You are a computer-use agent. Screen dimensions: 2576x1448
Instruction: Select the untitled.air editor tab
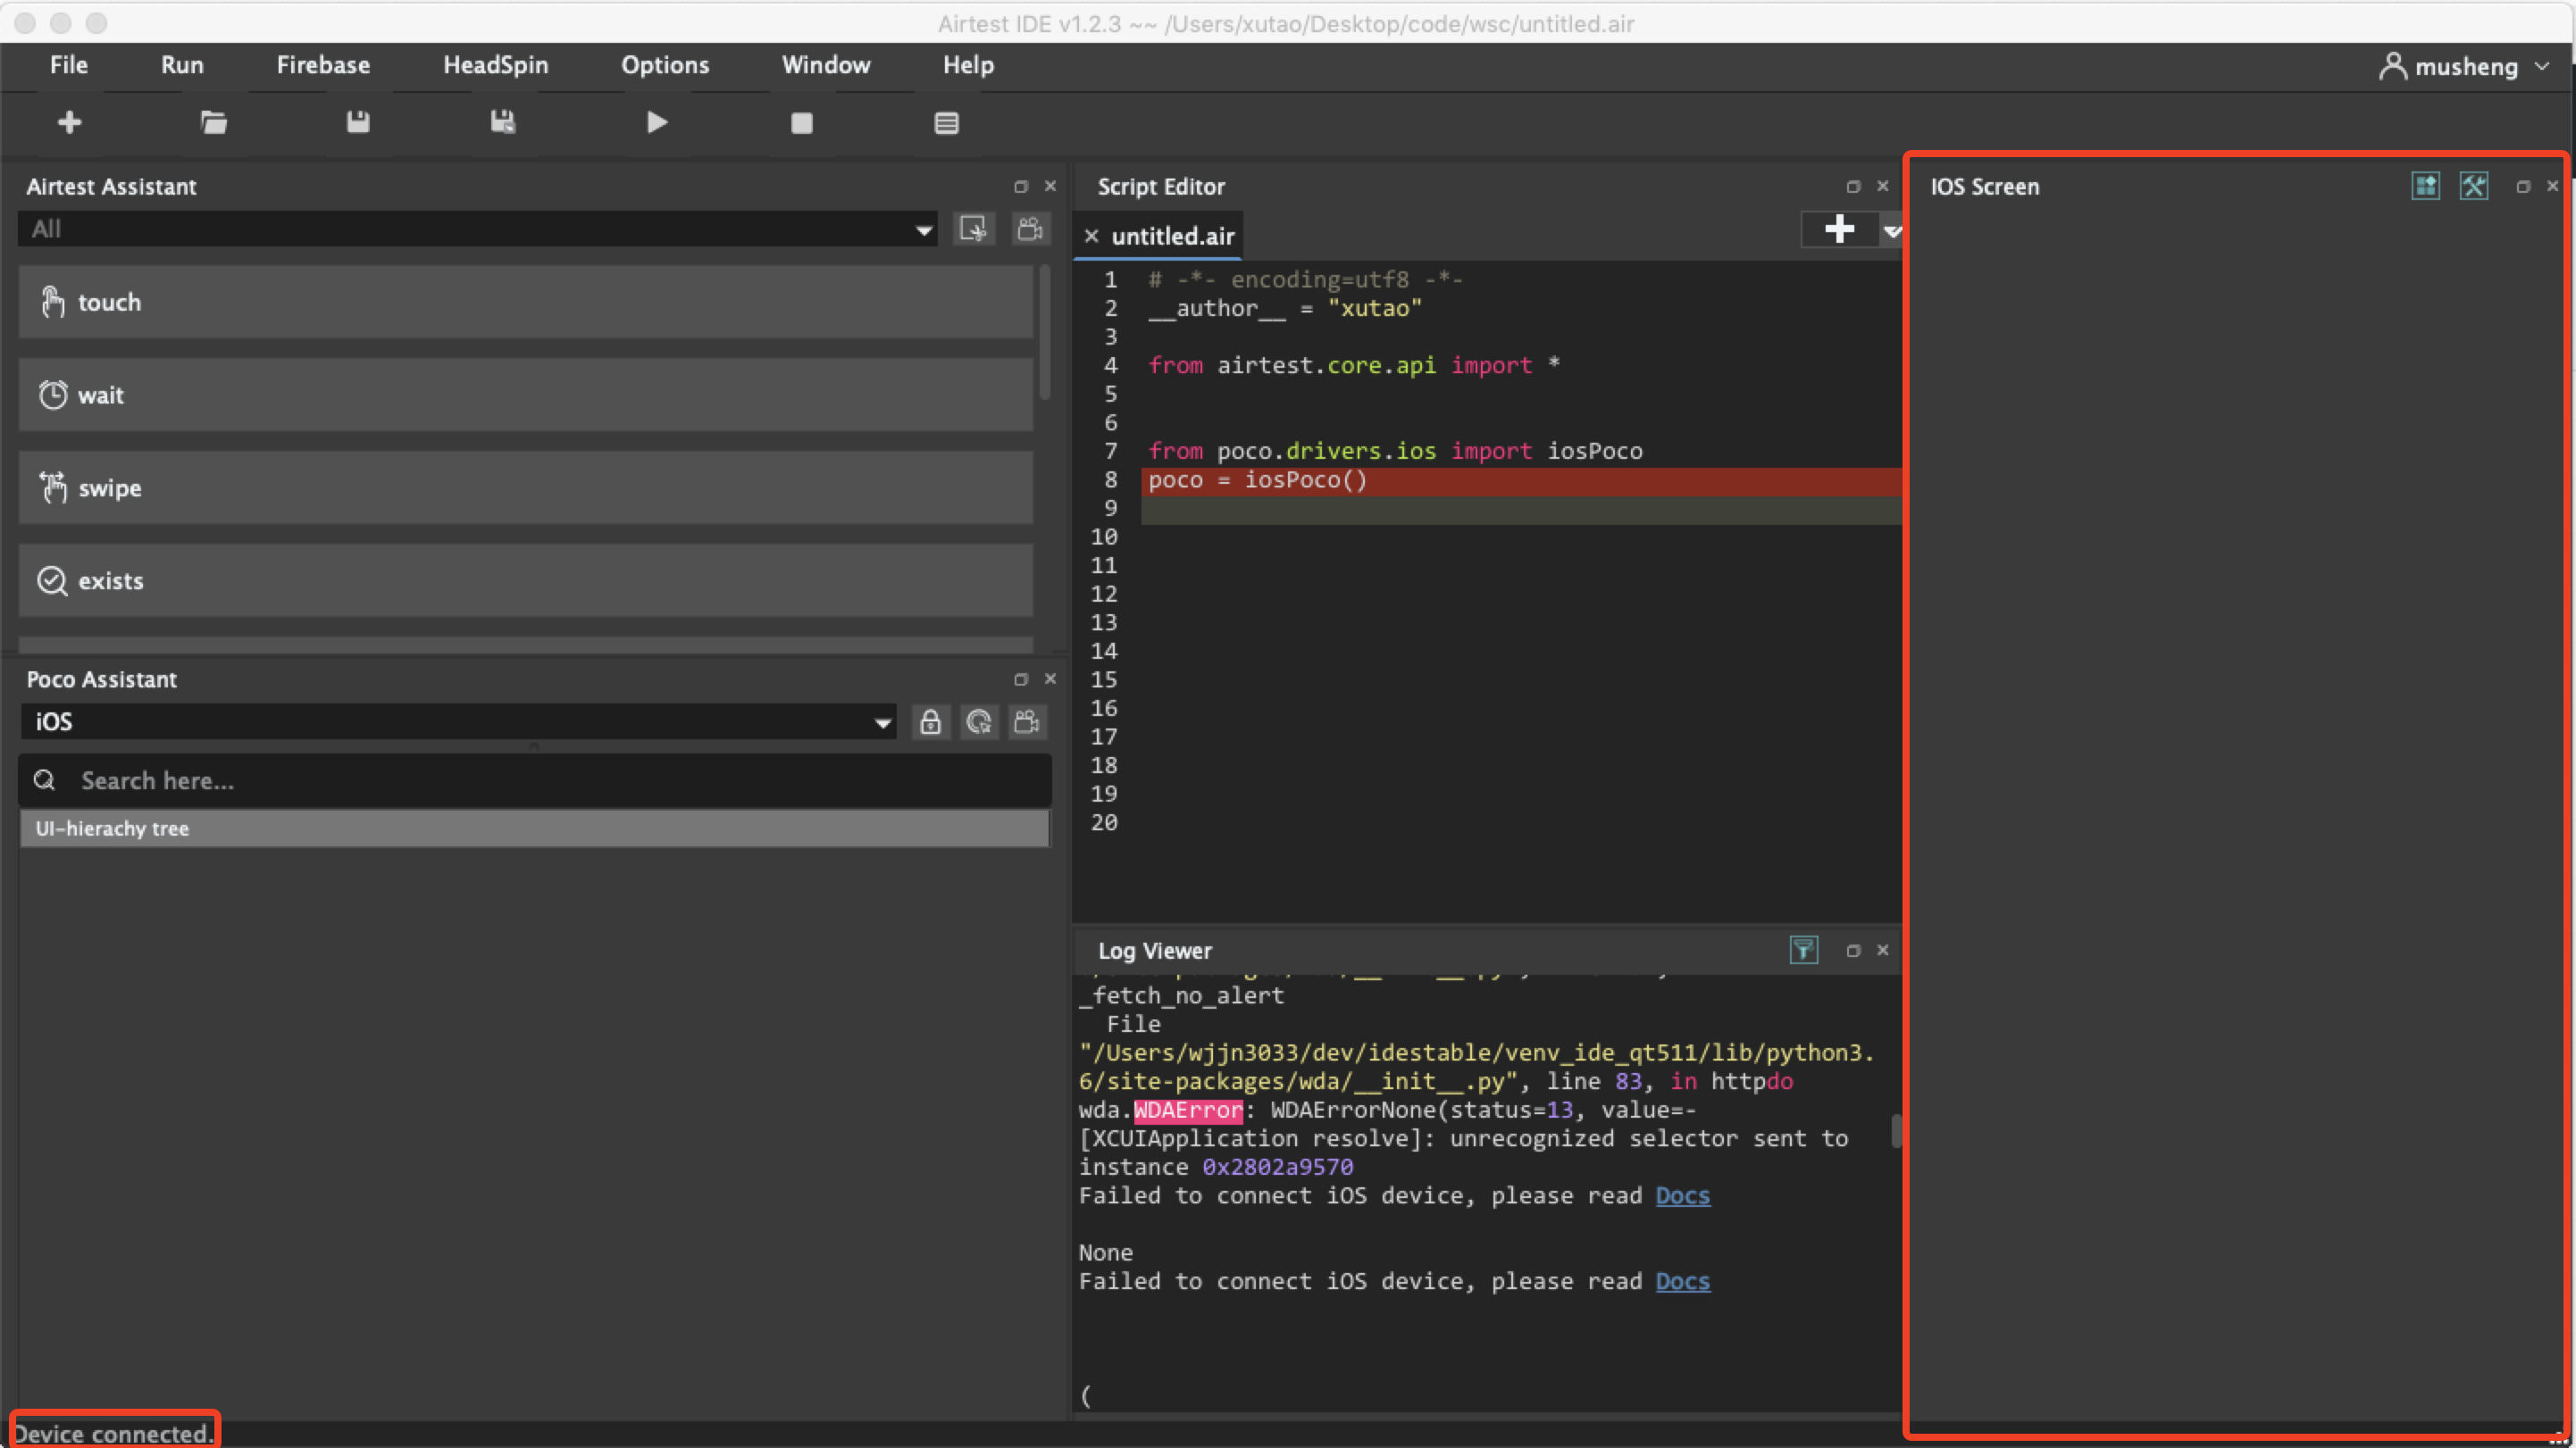pyautogui.click(x=1172, y=237)
